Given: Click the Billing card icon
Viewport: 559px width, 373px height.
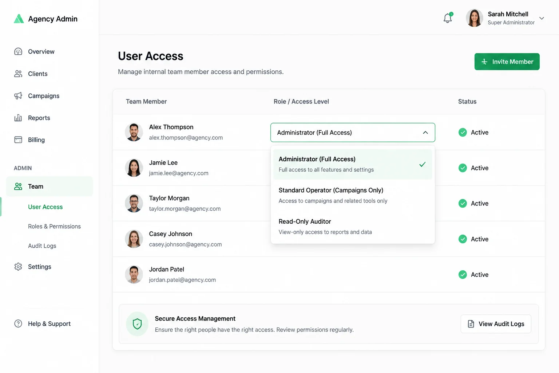Looking at the screenshot, I should point(18,140).
